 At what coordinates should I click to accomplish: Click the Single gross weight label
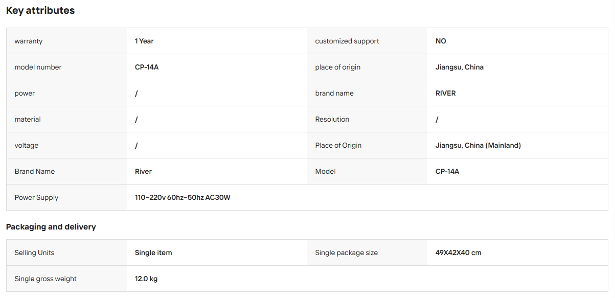(45, 279)
